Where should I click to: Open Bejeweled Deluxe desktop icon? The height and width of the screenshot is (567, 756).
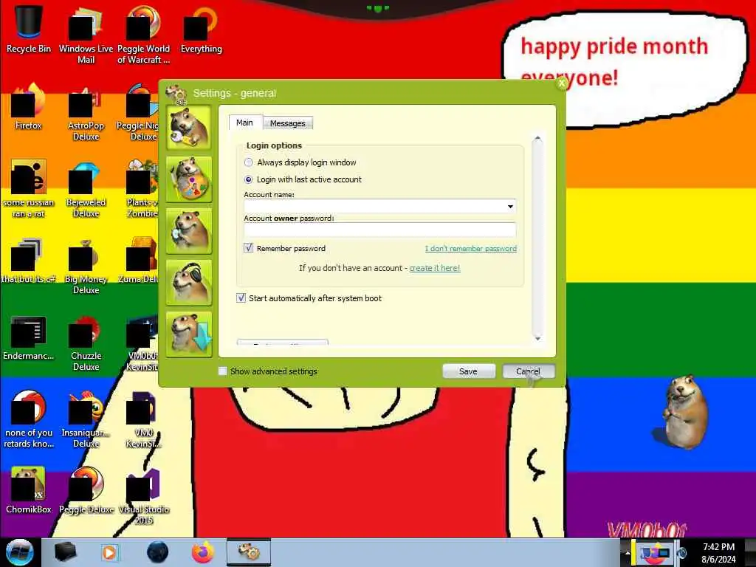(86, 188)
